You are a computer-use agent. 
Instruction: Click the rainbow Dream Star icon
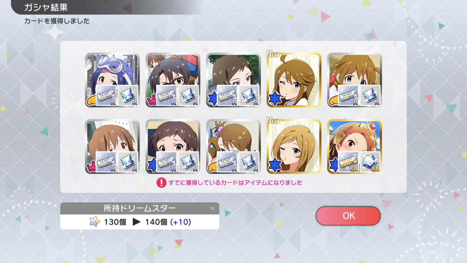(x=95, y=222)
